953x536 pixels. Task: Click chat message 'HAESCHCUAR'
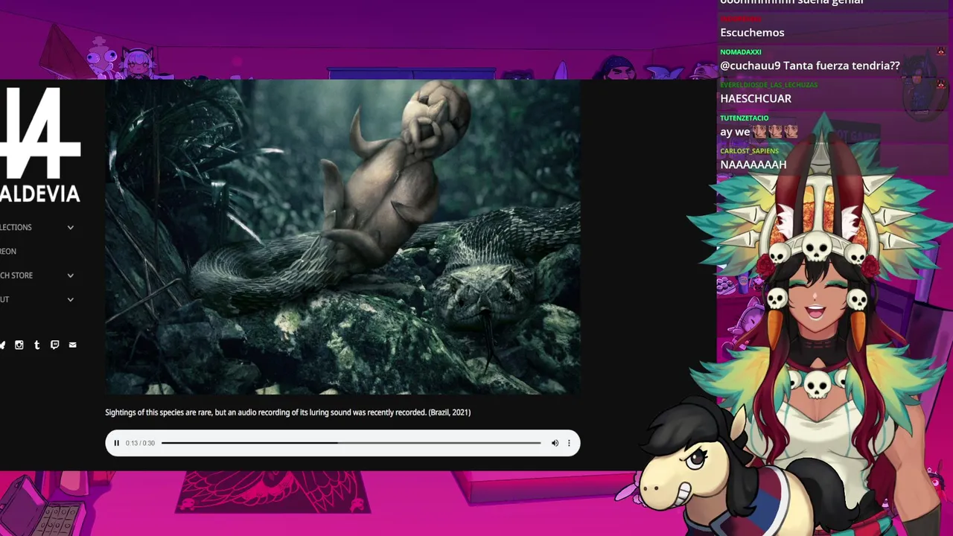[756, 98]
